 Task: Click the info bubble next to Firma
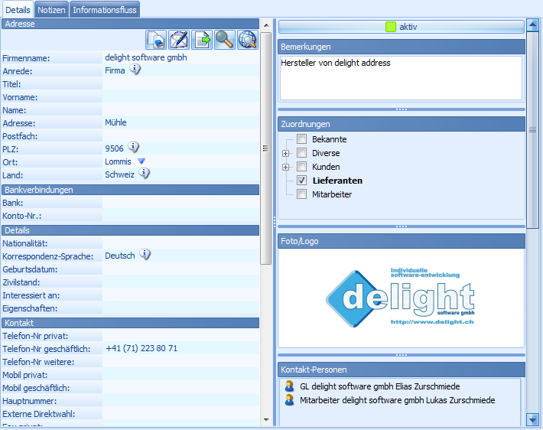pos(135,70)
